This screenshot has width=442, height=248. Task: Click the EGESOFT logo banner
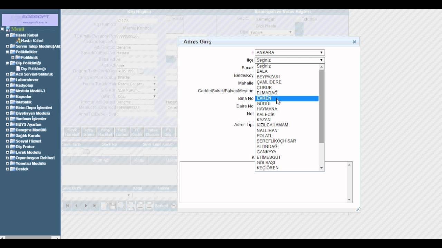30,20
